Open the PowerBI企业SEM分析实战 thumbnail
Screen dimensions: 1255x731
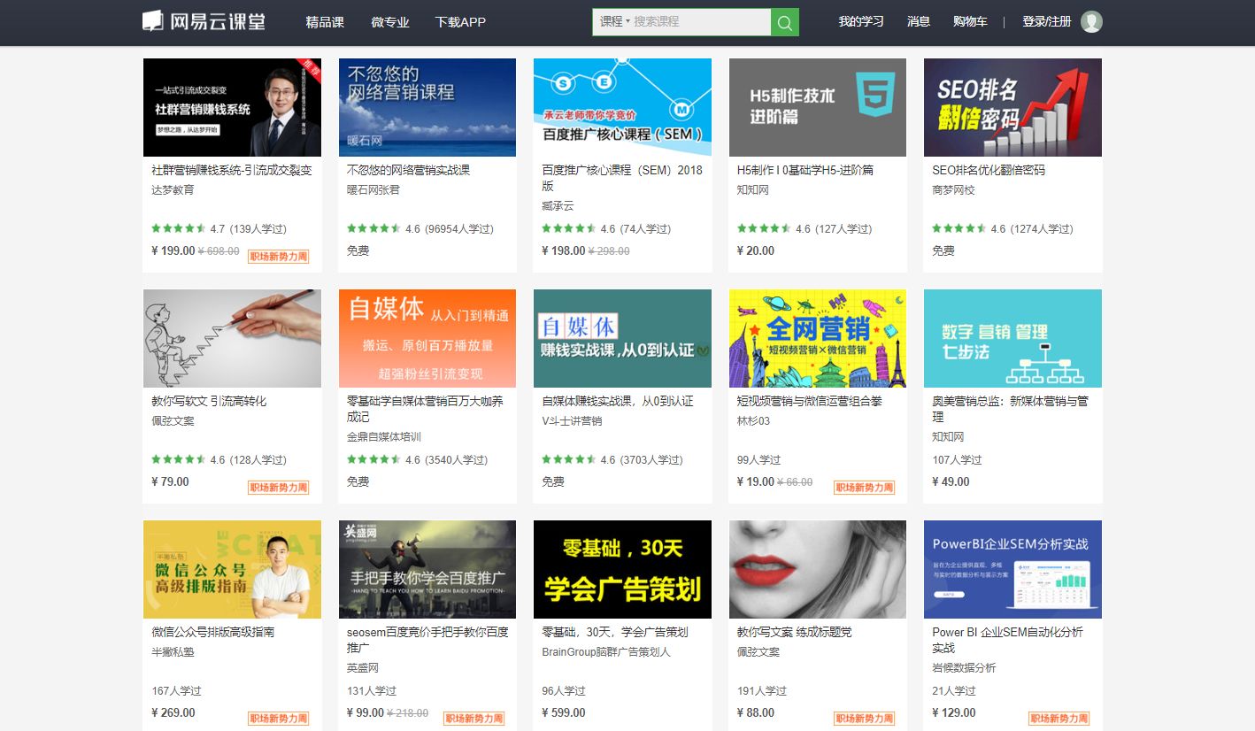(1012, 569)
